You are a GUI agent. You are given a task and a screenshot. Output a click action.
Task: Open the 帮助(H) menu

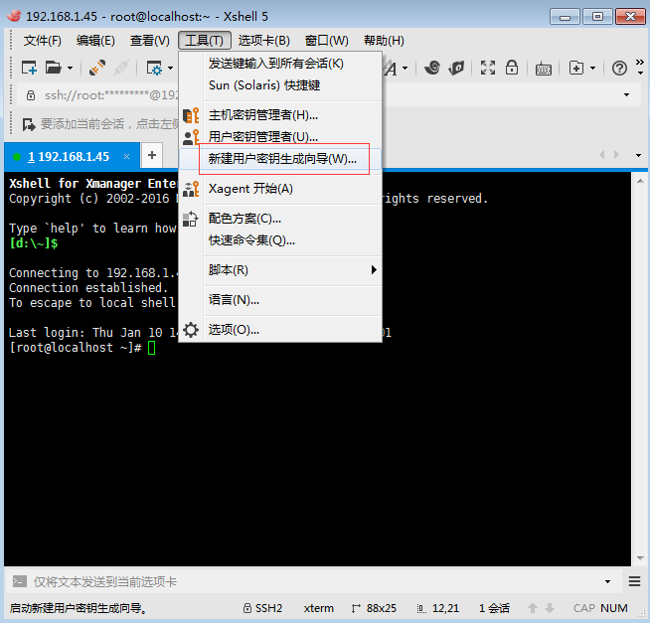[384, 41]
